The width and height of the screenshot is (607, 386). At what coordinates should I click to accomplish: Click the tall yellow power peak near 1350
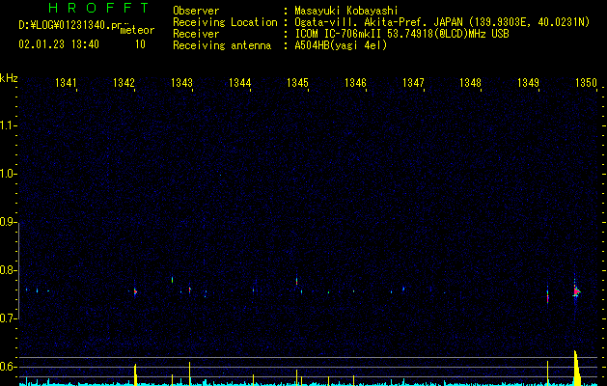577,368
